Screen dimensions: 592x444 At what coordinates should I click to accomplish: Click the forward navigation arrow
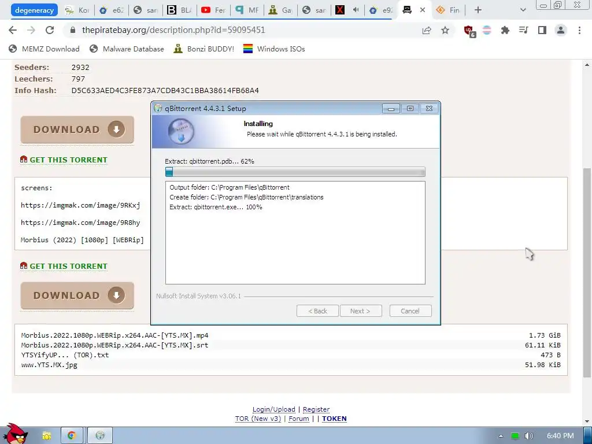pyautogui.click(x=31, y=30)
